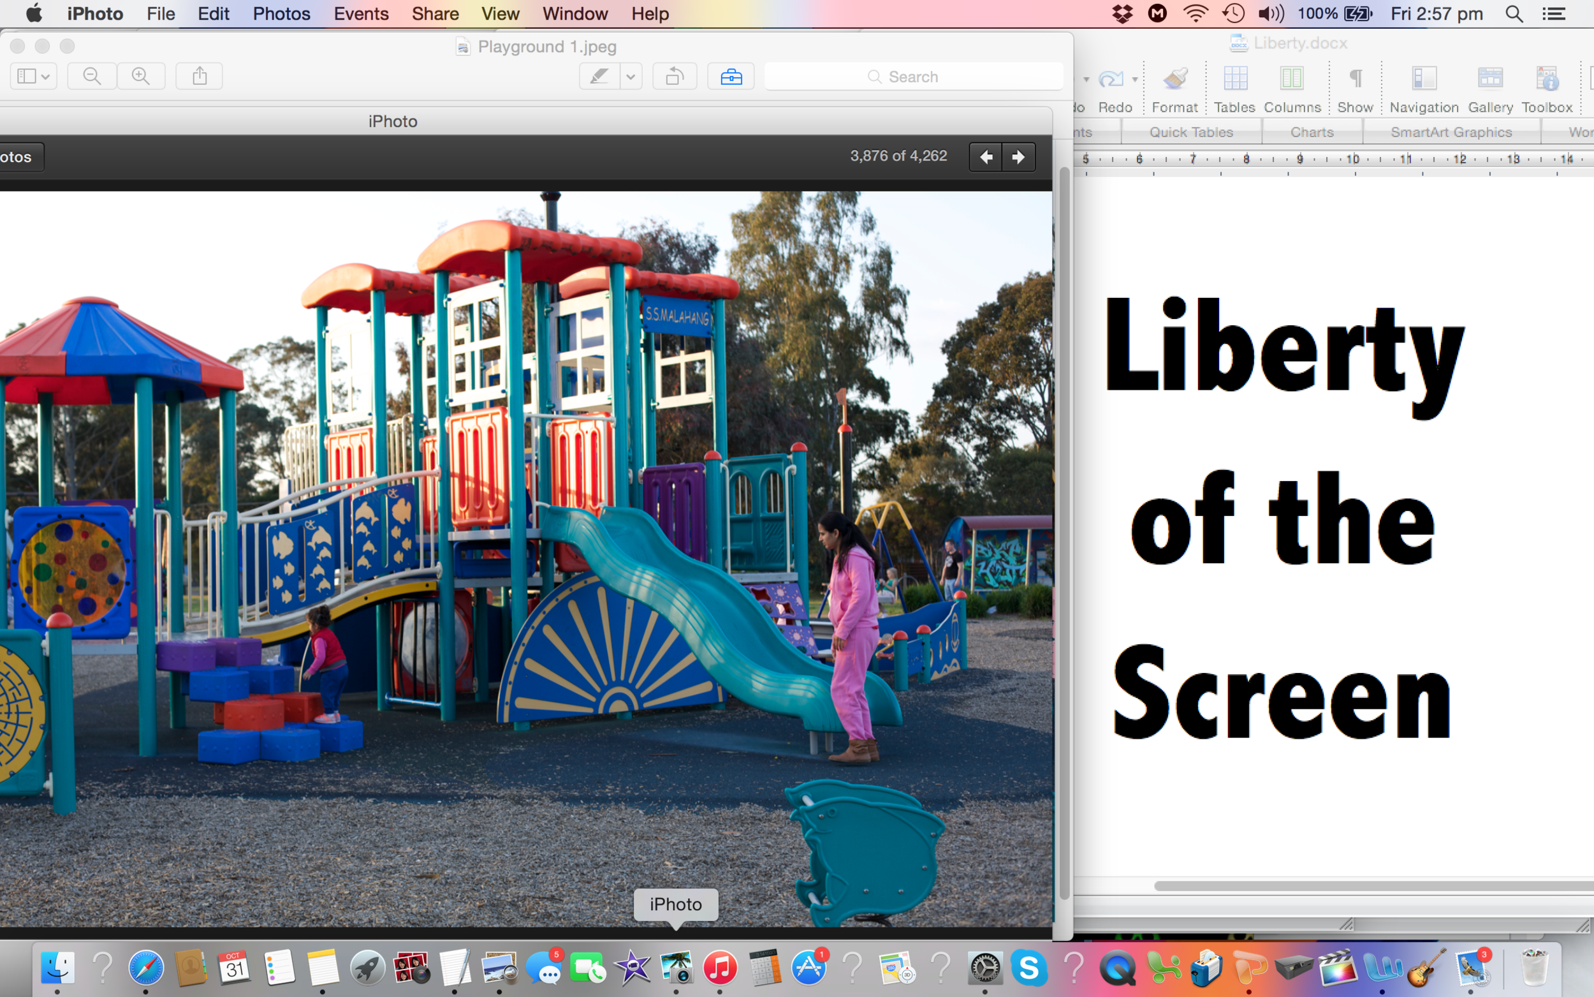Click the Preview Search field

912,77
